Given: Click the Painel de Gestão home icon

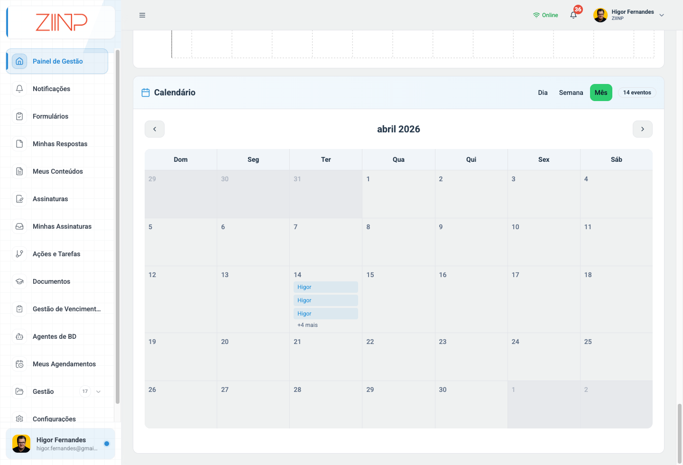Looking at the screenshot, I should (19, 61).
